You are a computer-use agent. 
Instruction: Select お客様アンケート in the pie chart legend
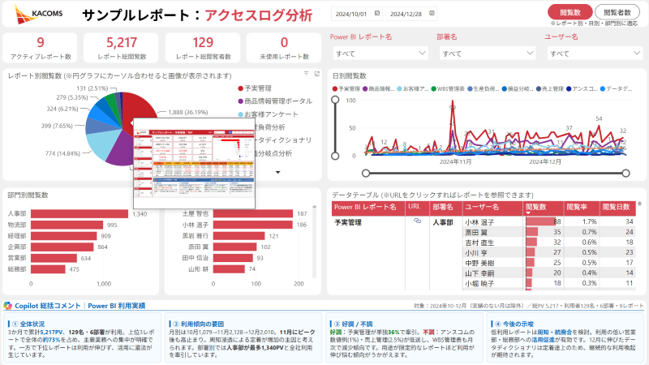pyautogui.click(x=268, y=114)
